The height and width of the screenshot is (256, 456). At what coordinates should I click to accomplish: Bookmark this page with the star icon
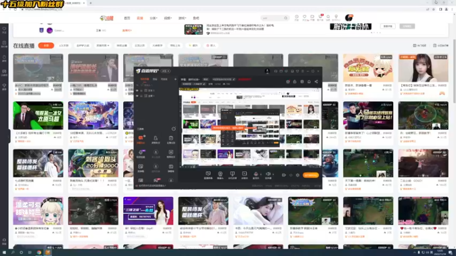point(433,9)
